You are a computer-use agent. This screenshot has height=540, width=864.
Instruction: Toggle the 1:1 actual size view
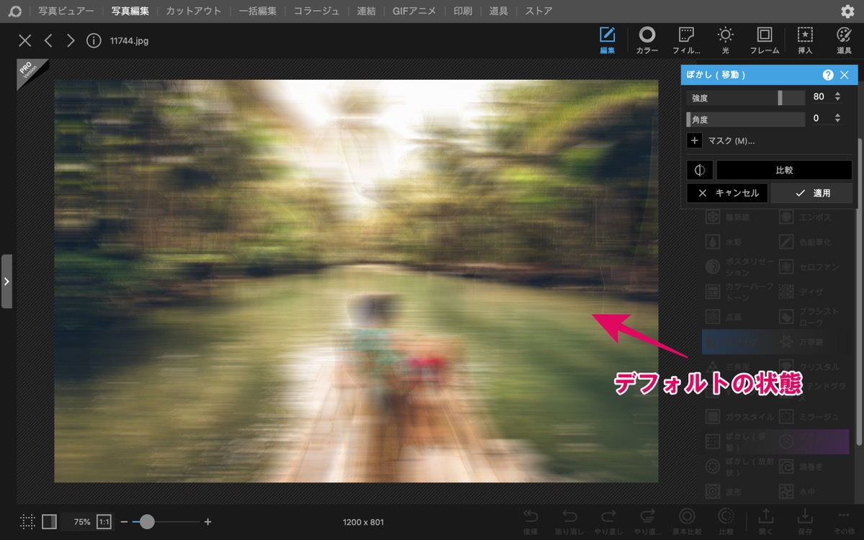click(104, 522)
